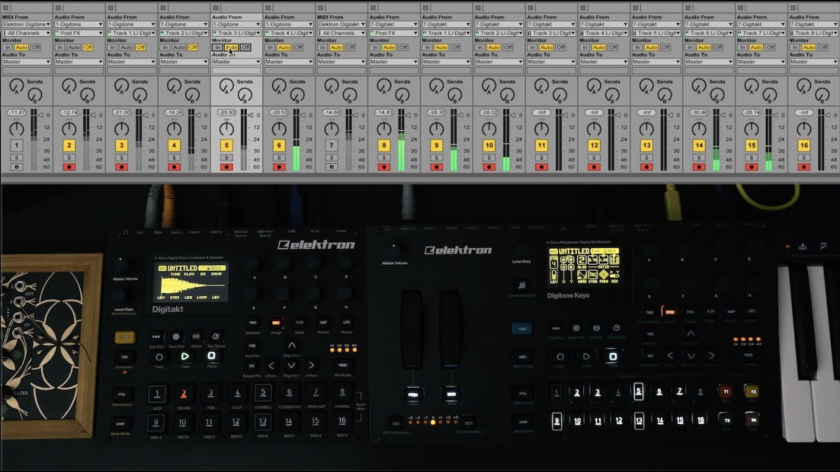Open track 12 Audio To Master dropdown
The height and width of the screenshot is (472, 840).
[604, 62]
